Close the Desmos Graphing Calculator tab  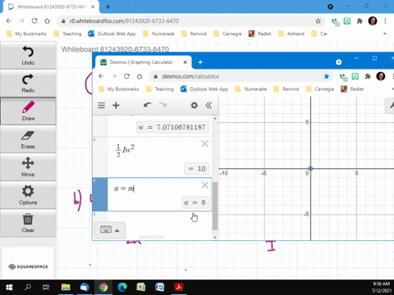point(186,62)
